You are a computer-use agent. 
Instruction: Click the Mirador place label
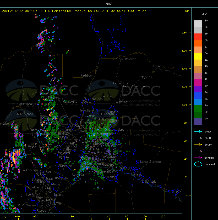[x=111, y=177]
